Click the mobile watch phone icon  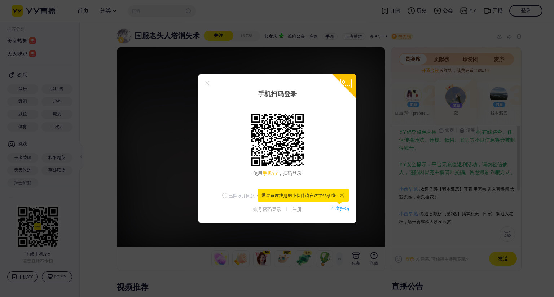point(519,36)
